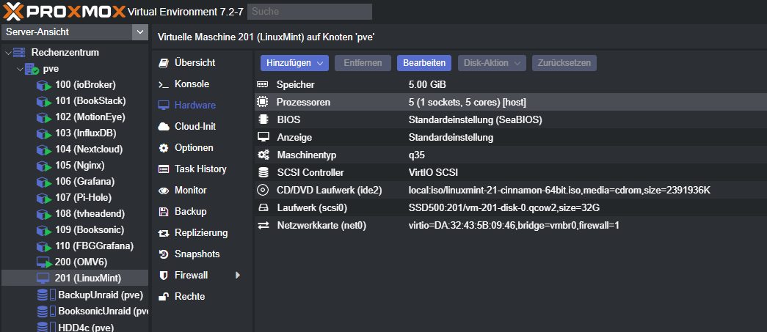Open the Optionen tab
This screenshot has width=767, height=332.
point(194,147)
